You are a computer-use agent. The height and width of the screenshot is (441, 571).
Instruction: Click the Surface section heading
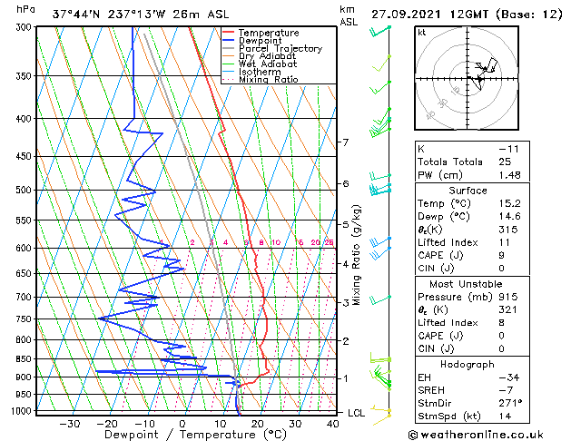468,191
